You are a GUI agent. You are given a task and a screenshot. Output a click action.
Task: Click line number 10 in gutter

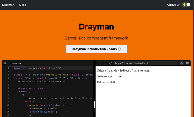point(8,98)
